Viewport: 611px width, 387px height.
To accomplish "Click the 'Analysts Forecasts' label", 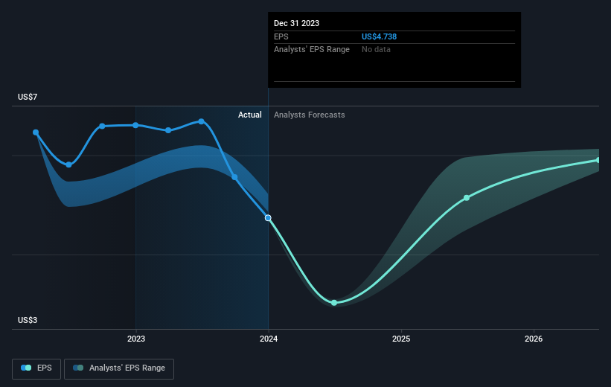I will click(310, 115).
